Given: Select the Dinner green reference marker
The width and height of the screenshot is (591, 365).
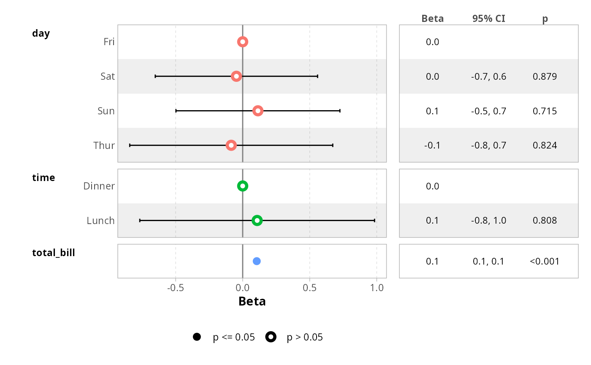Looking at the screenshot, I should coord(242,186).
